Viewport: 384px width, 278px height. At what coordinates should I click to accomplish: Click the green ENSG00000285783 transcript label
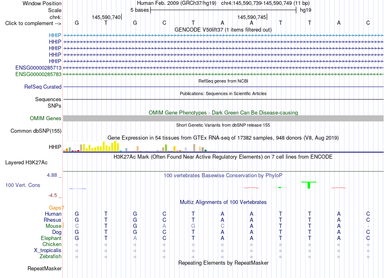point(38,74)
